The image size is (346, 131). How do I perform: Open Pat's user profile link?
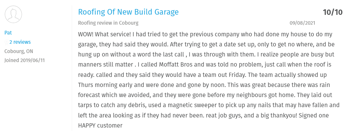[8, 33]
